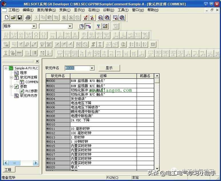This screenshot has width=221, height=181.
Task: Open the 在线(O) menu
Action: (94, 10)
